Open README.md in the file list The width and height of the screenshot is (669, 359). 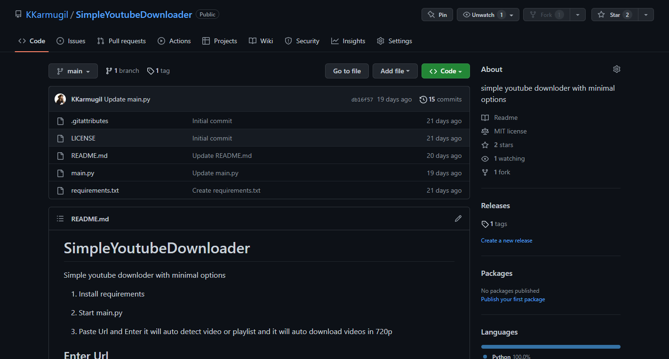coord(89,156)
